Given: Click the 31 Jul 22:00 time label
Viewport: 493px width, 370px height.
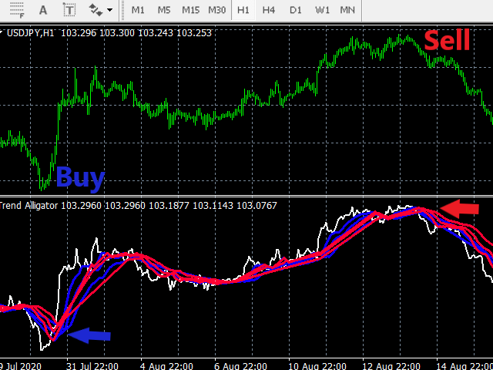Looking at the screenshot, I should 92,366.
